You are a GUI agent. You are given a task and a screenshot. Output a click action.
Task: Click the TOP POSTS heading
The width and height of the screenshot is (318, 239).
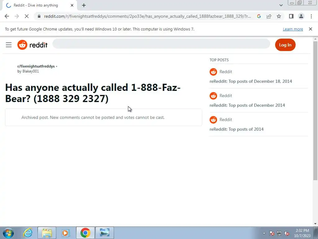pyautogui.click(x=219, y=60)
